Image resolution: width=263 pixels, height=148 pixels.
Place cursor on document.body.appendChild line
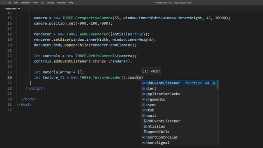pyautogui.click(x=85, y=45)
